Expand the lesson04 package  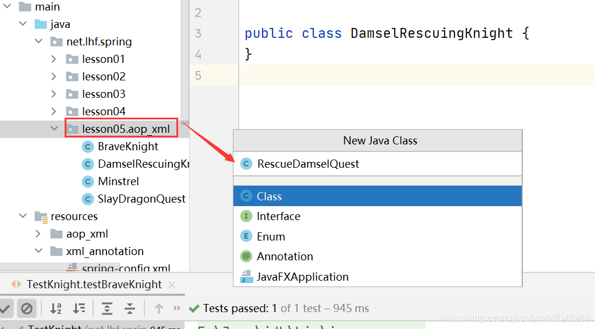point(54,111)
